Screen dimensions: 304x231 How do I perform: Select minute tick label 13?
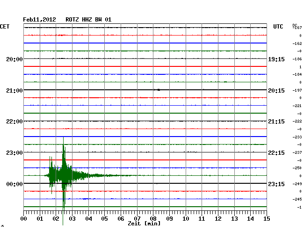[x=234, y=219]
